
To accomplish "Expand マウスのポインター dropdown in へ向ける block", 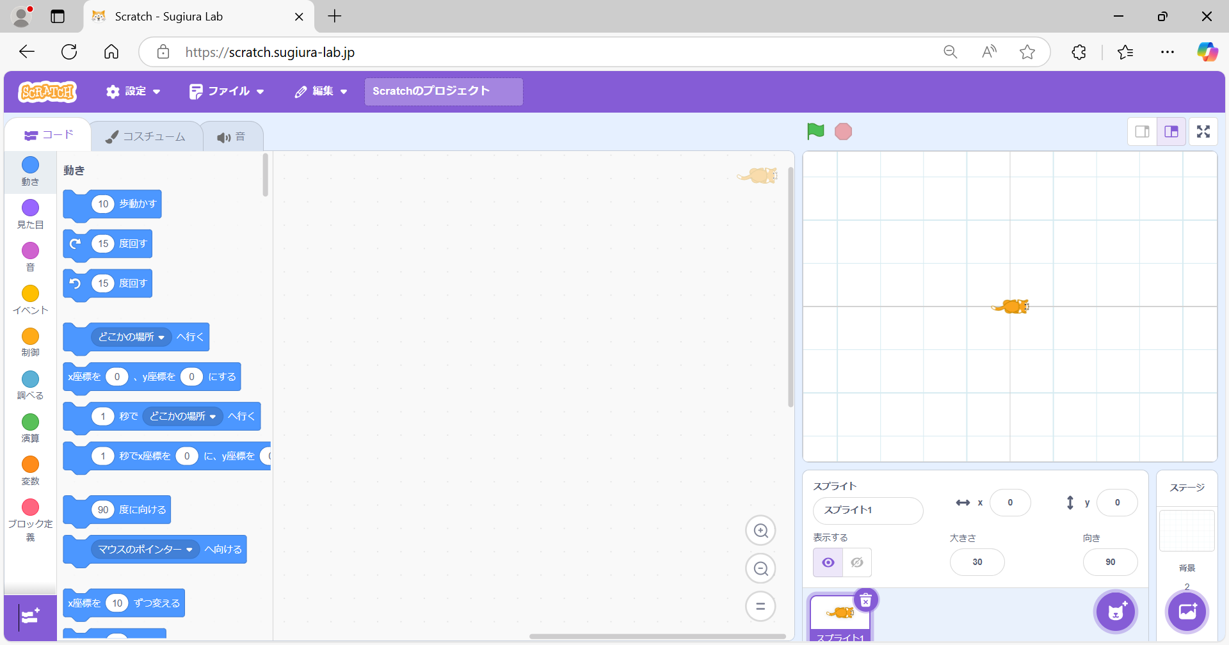I will (x=145, y=549).
